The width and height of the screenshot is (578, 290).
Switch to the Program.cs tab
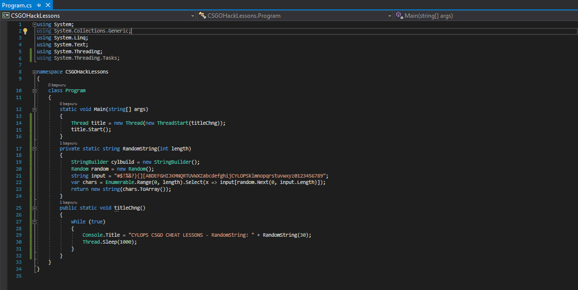coord(17,5)
